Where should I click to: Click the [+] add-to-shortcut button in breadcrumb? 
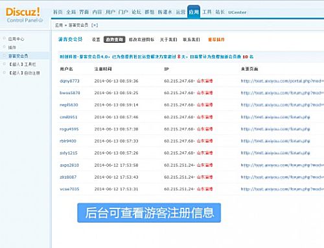[95, 25]
